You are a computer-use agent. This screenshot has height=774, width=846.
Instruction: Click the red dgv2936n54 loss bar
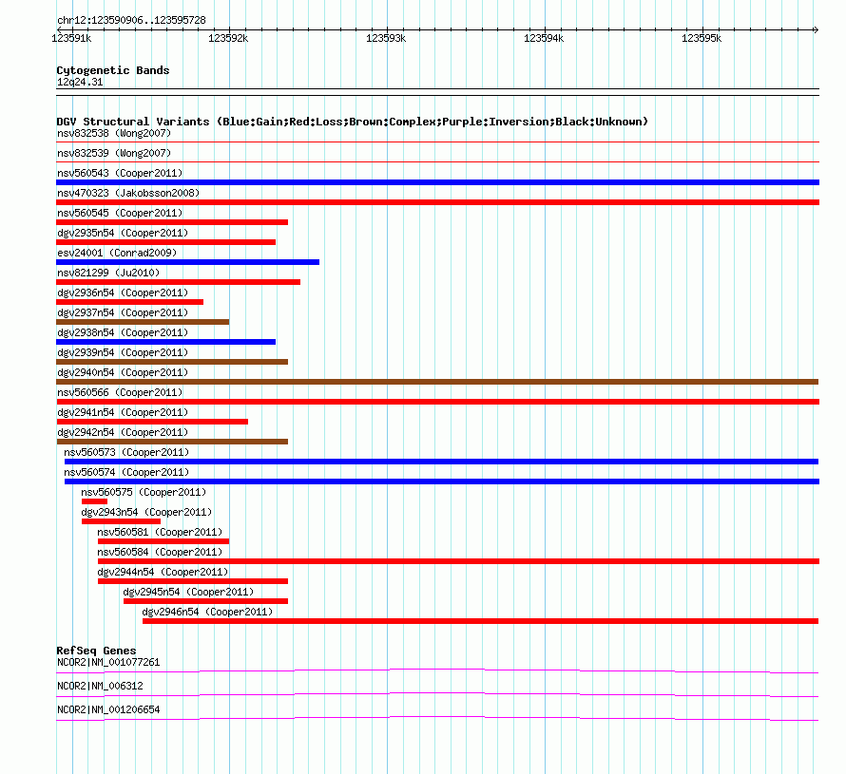129,302
